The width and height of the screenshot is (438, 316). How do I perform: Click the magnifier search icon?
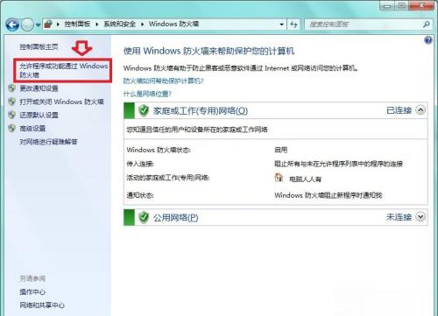(427, 25)
